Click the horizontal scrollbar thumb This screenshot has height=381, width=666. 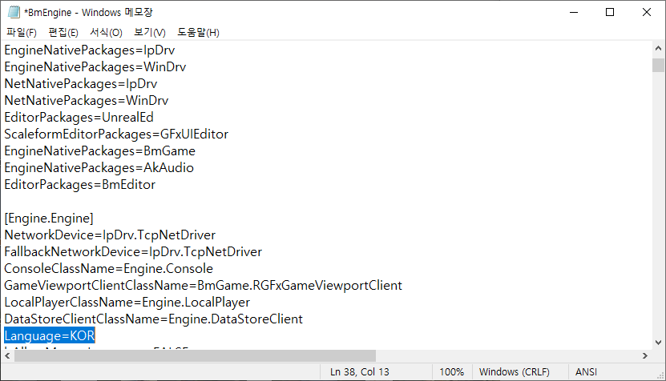tap(195, 355)
